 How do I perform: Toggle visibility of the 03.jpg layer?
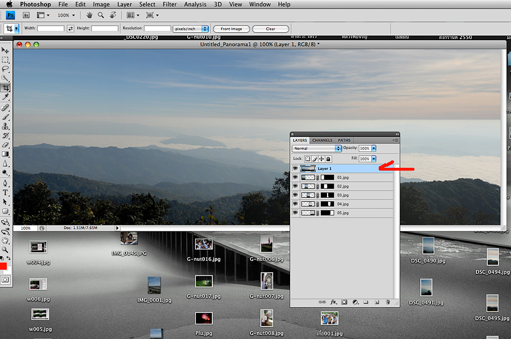point(295,195)
